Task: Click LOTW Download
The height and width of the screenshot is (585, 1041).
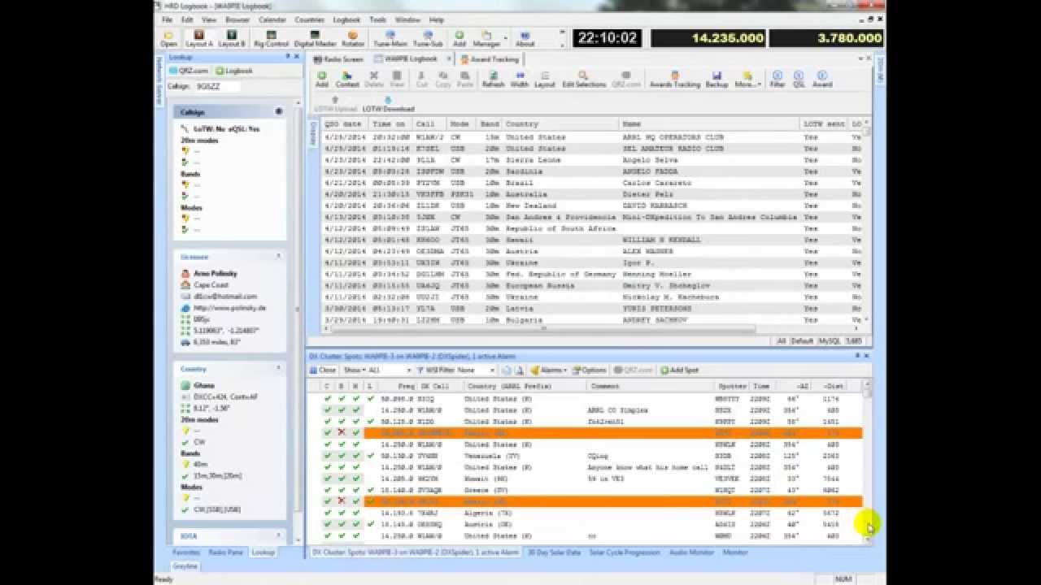Action: click(388, 104)
